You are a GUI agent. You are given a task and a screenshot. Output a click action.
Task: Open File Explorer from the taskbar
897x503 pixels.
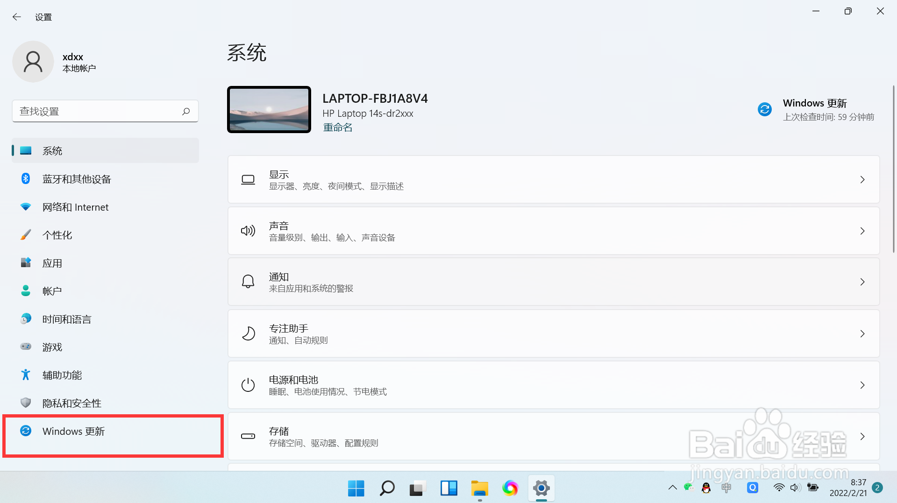pos(479,488)
